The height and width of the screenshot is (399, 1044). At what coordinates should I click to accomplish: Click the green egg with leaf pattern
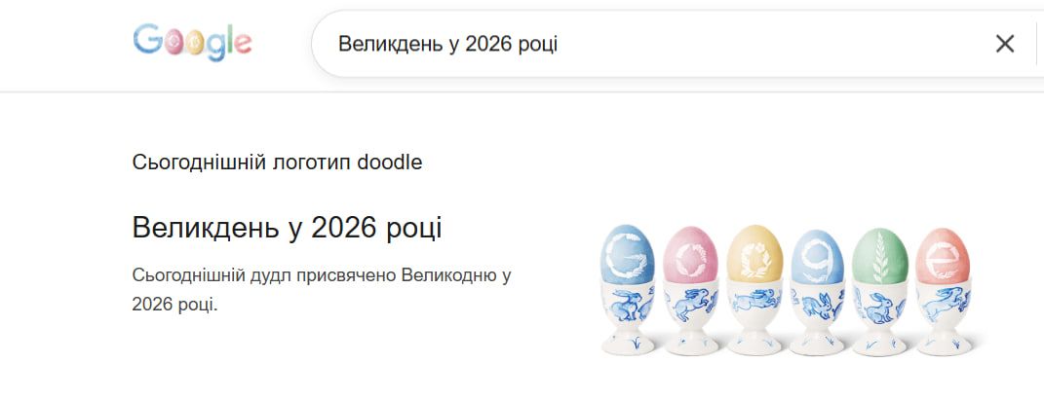point(880,256)
